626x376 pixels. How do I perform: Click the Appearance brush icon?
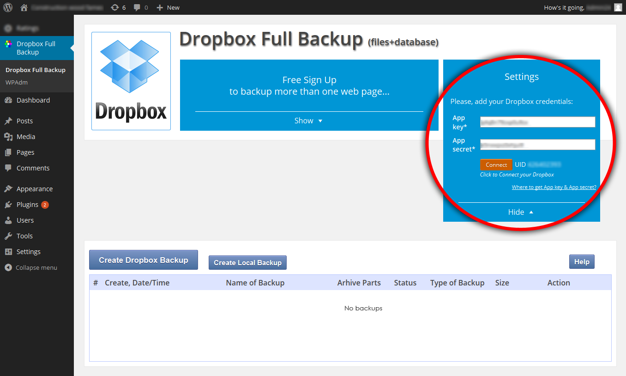pyautogui.click(x=8, y=189)
